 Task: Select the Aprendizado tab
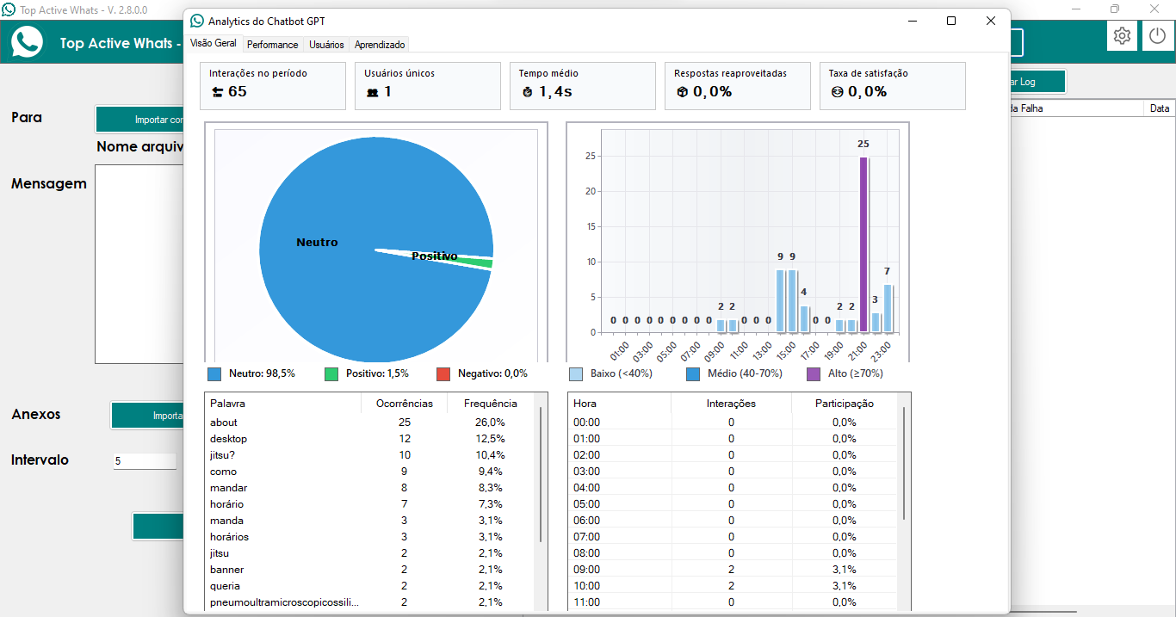click(x=380, y=45)
